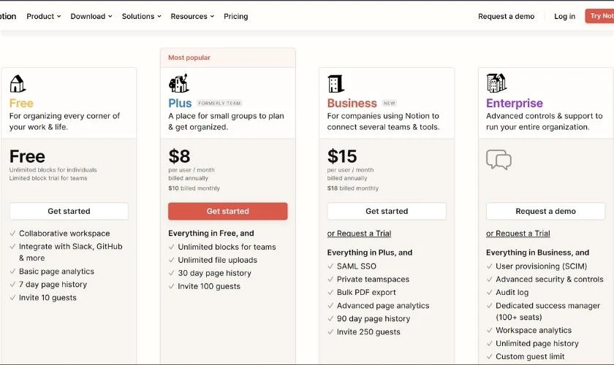Click the Most popular banner label

[x=189, y=58]
